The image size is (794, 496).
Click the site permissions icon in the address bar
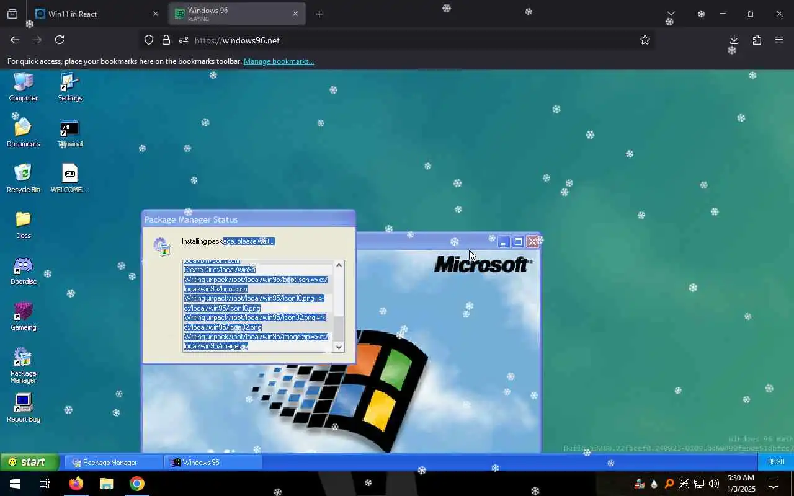(184, 40)
